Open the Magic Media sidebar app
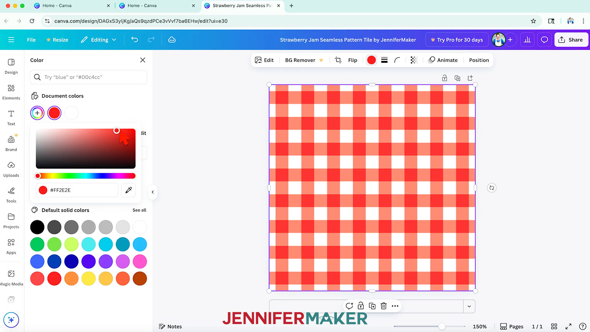 point(11,278)
